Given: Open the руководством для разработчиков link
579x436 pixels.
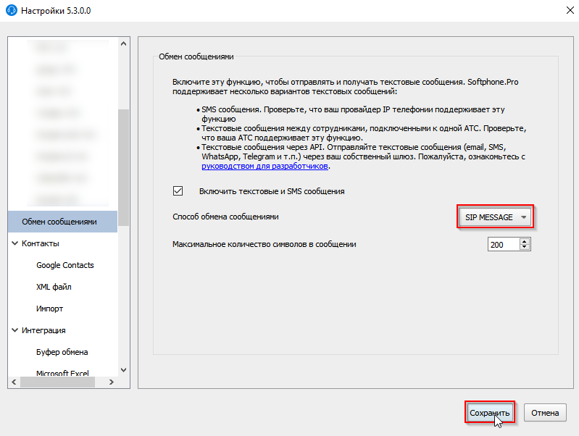Looking at the screenshot, I should click(x=264, y=166).
